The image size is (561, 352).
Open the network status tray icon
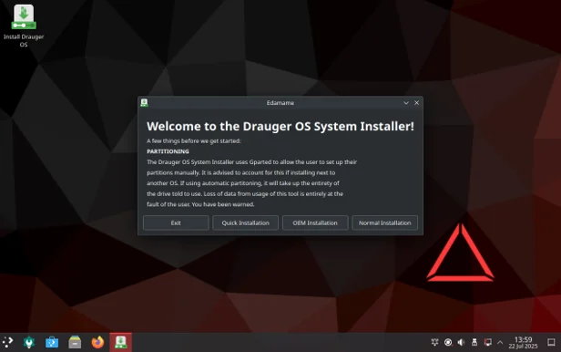click(487, 342)
